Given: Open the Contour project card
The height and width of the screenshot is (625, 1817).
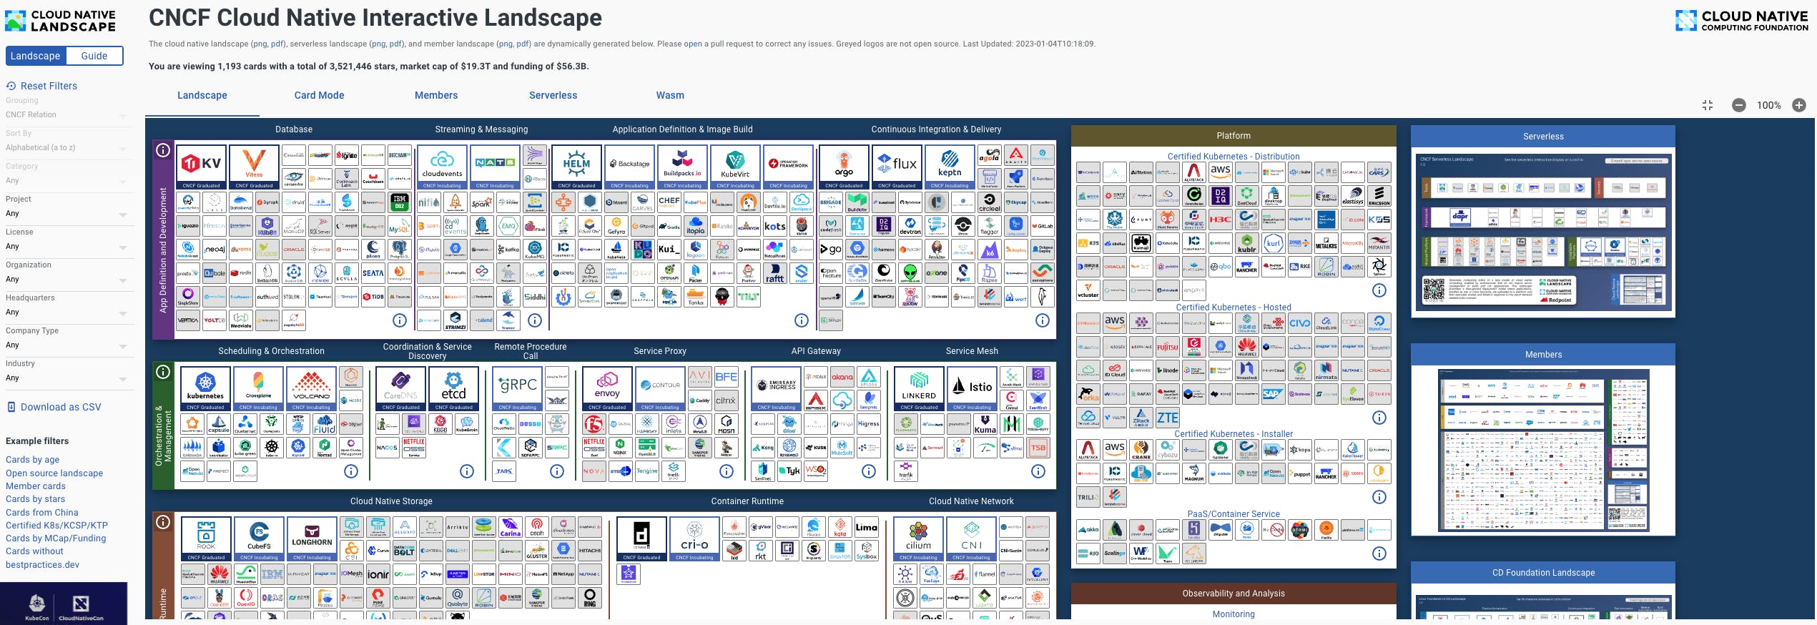Looking at the screenshot, I should point(660,389).
